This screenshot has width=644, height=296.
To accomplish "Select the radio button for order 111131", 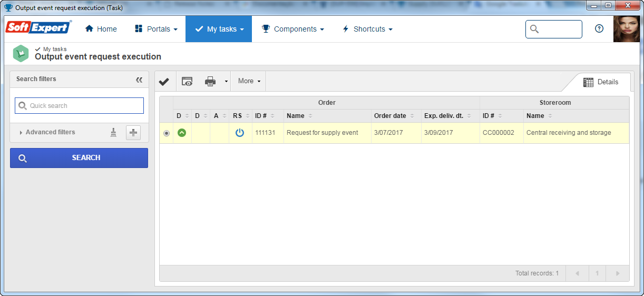I will (x=167, y=133).
